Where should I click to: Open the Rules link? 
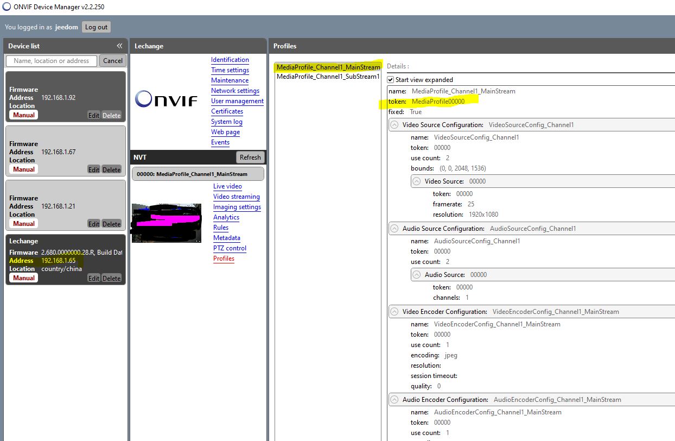point(221,228)
